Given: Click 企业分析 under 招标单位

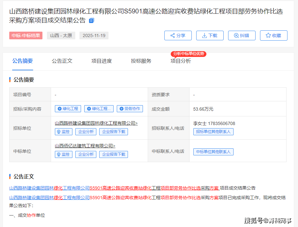Looking at the screenshot, I should 86,132.
